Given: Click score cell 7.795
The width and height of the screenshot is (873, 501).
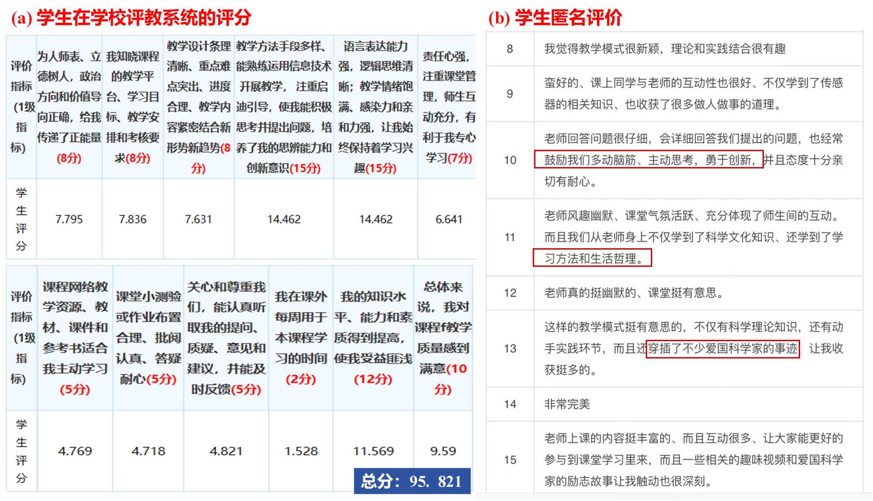Looking at the screenshot, I should click(69, 219).
